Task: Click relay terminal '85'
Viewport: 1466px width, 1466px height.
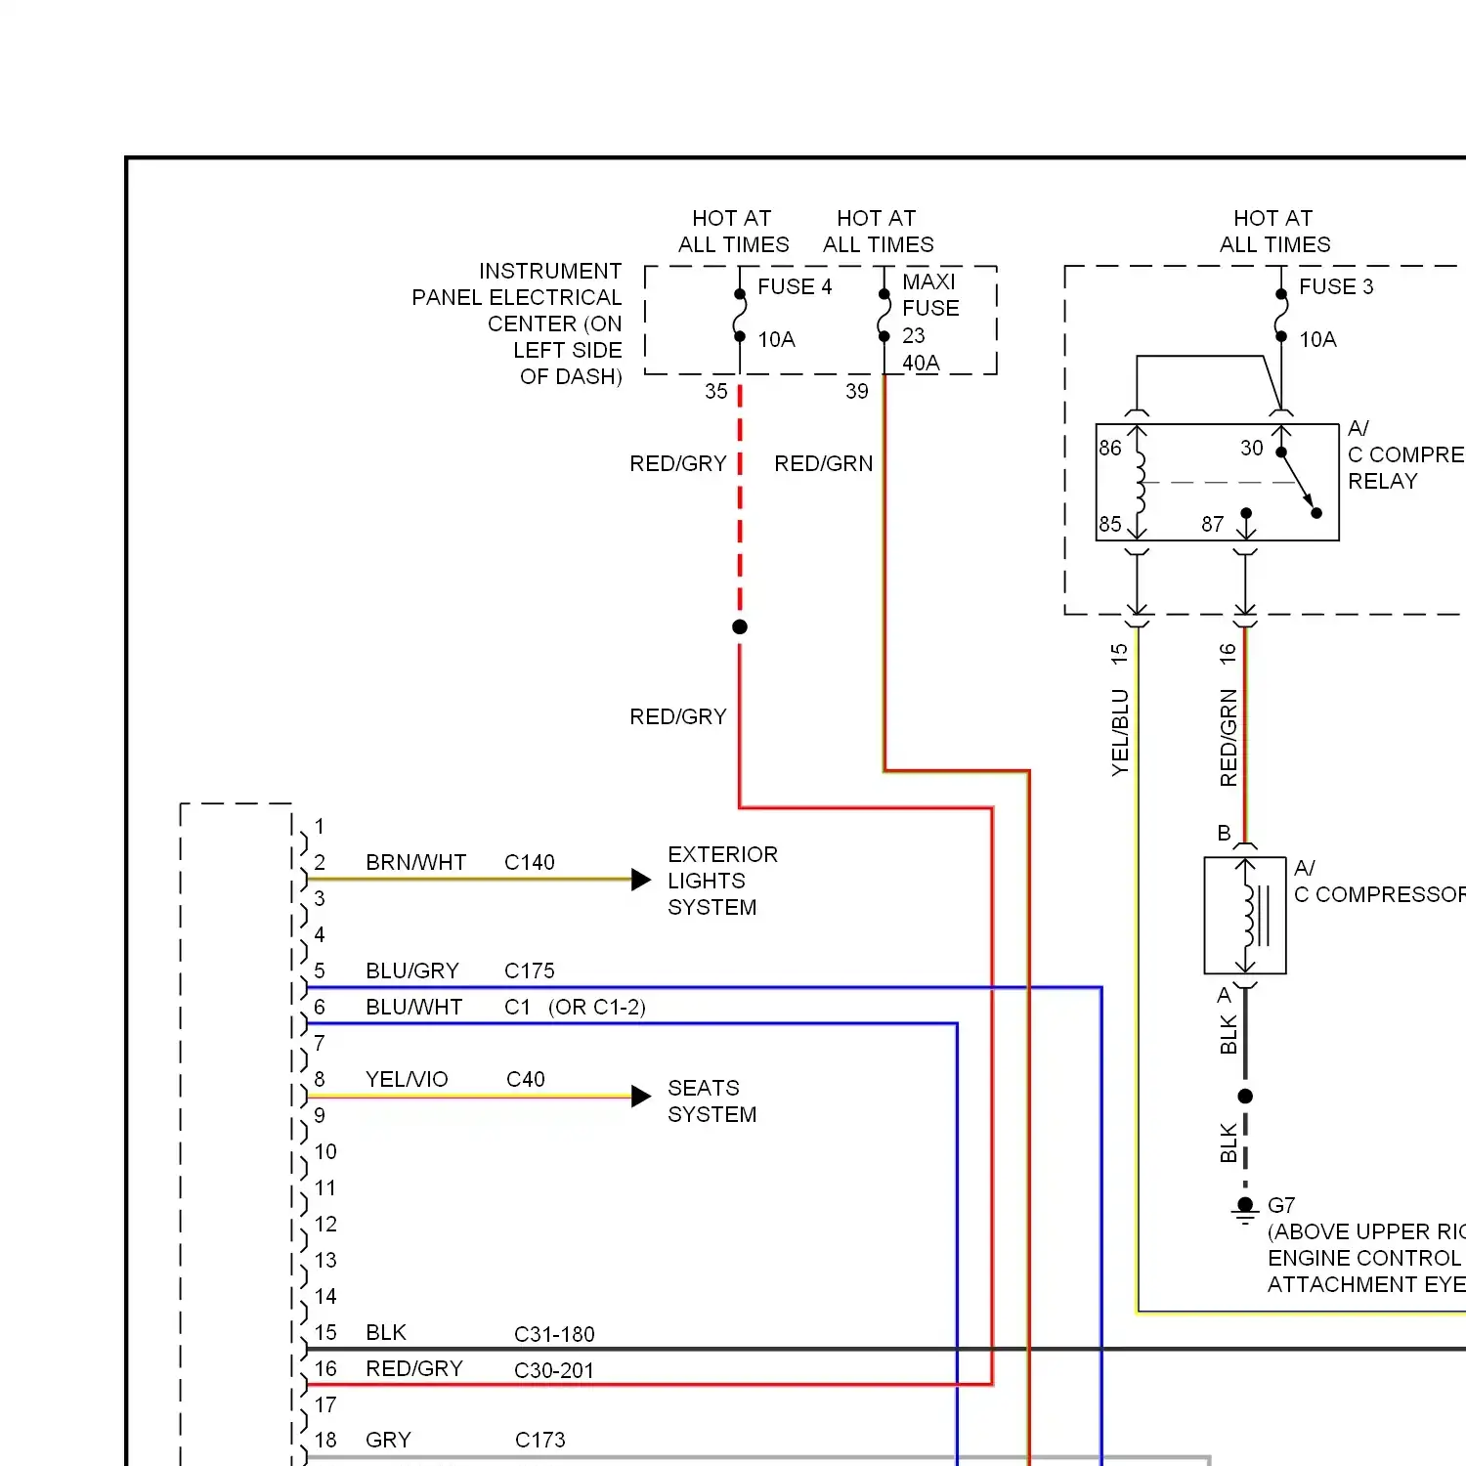Action: (x=1110, y=524)
